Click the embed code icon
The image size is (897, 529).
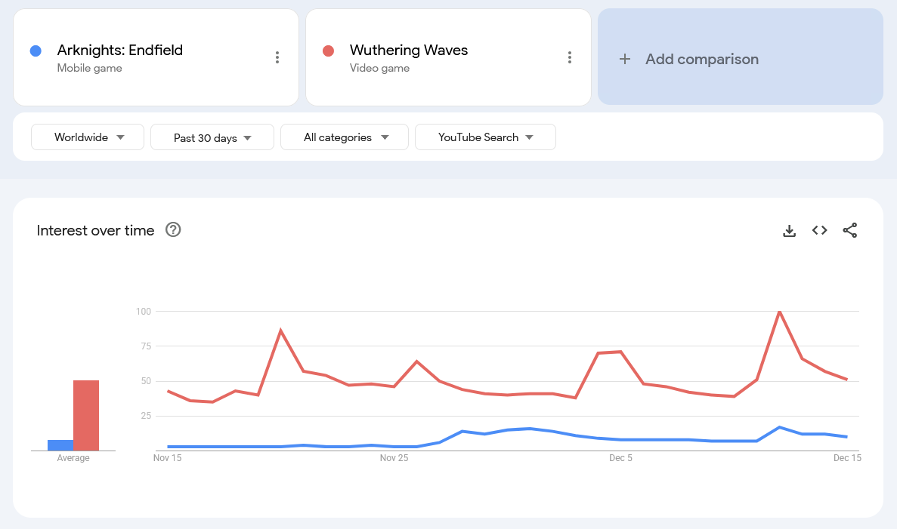click(x=819, y=231)
